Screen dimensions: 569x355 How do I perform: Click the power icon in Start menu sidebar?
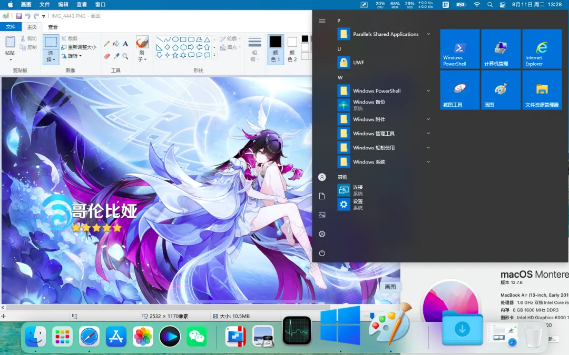click(x=322, y=253)
